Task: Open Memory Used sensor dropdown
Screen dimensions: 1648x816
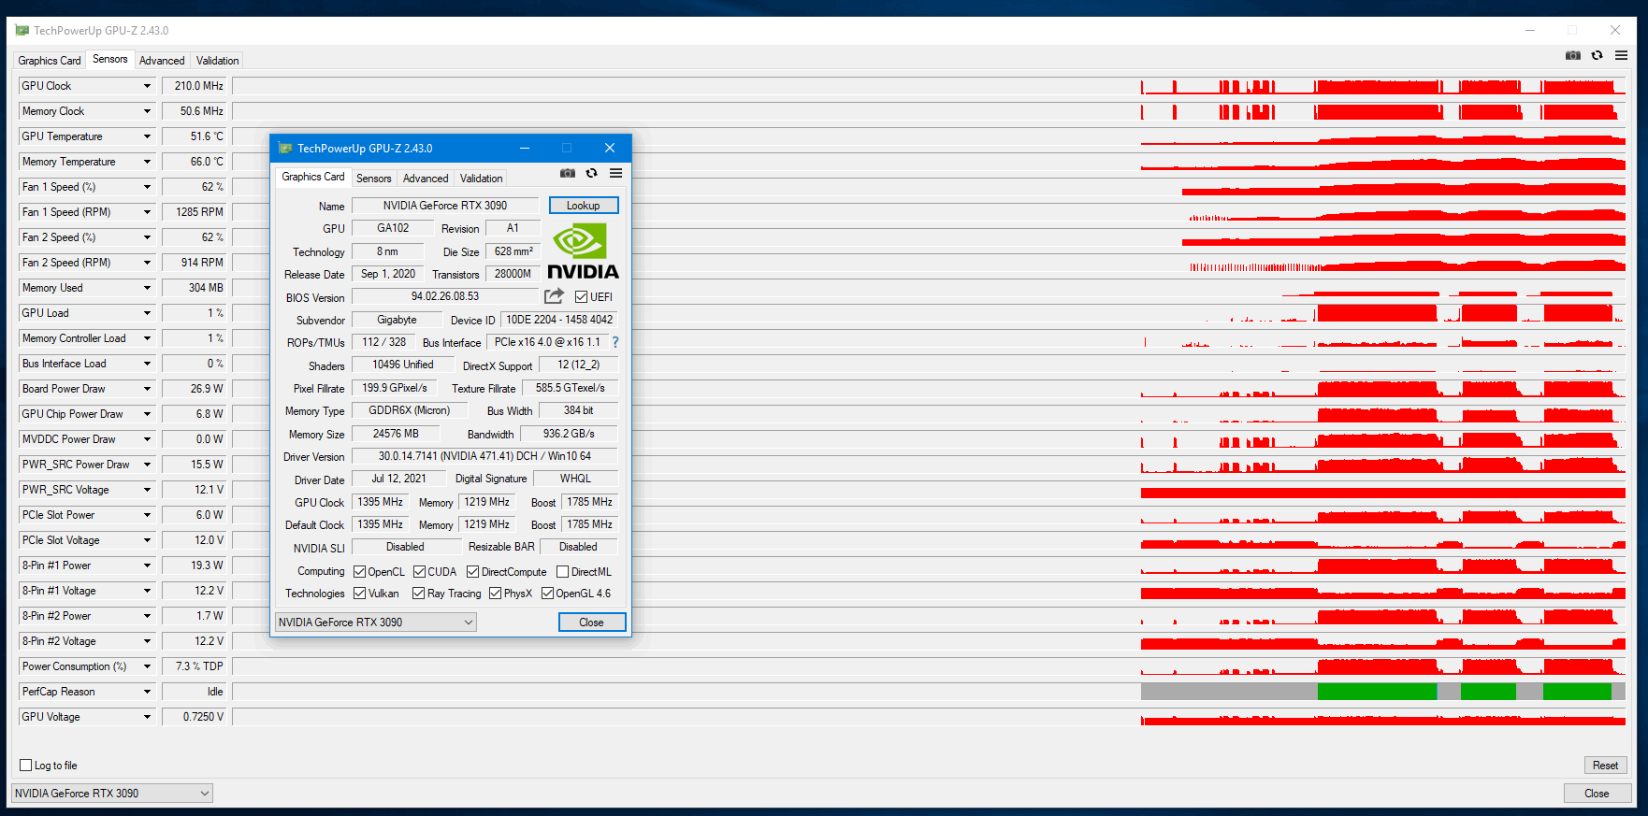Action: pyautogui.click(x=147, y=288)
